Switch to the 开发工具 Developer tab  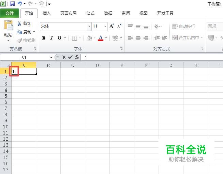pyautogui.click(x=165, y=13)
